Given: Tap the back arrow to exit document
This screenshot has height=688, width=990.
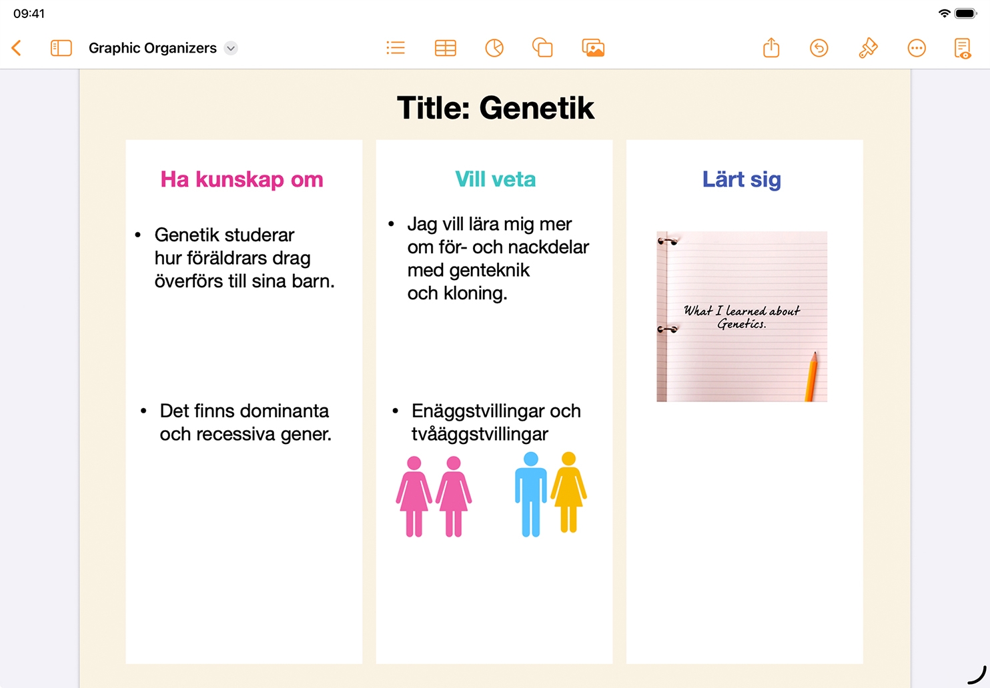Looking at the screenshot, I should [17, 48].
